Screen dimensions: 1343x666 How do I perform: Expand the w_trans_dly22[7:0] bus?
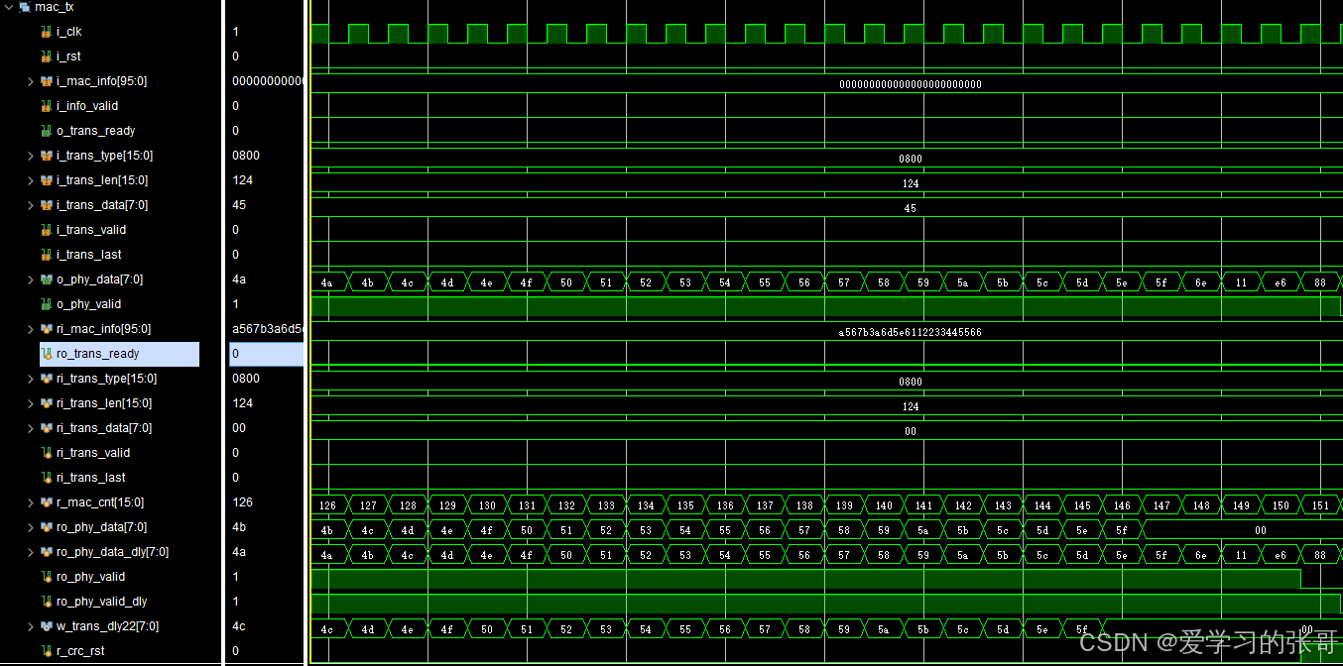(31, 626)
